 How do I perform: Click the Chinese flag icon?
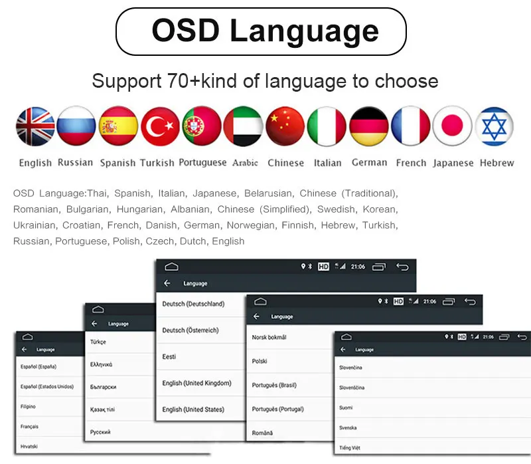285,126
